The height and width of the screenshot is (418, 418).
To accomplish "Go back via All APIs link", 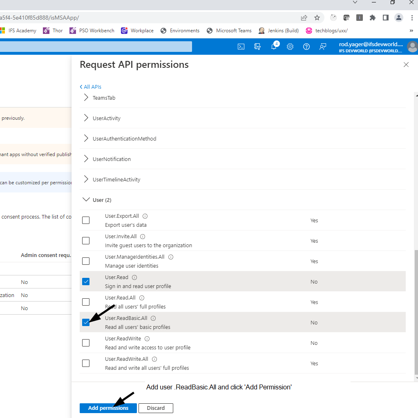I will click(x=91, y=87).
